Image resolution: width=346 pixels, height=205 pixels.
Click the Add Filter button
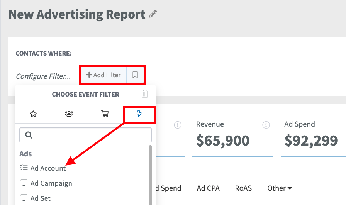pyautogui.click(x=103, y=75)
